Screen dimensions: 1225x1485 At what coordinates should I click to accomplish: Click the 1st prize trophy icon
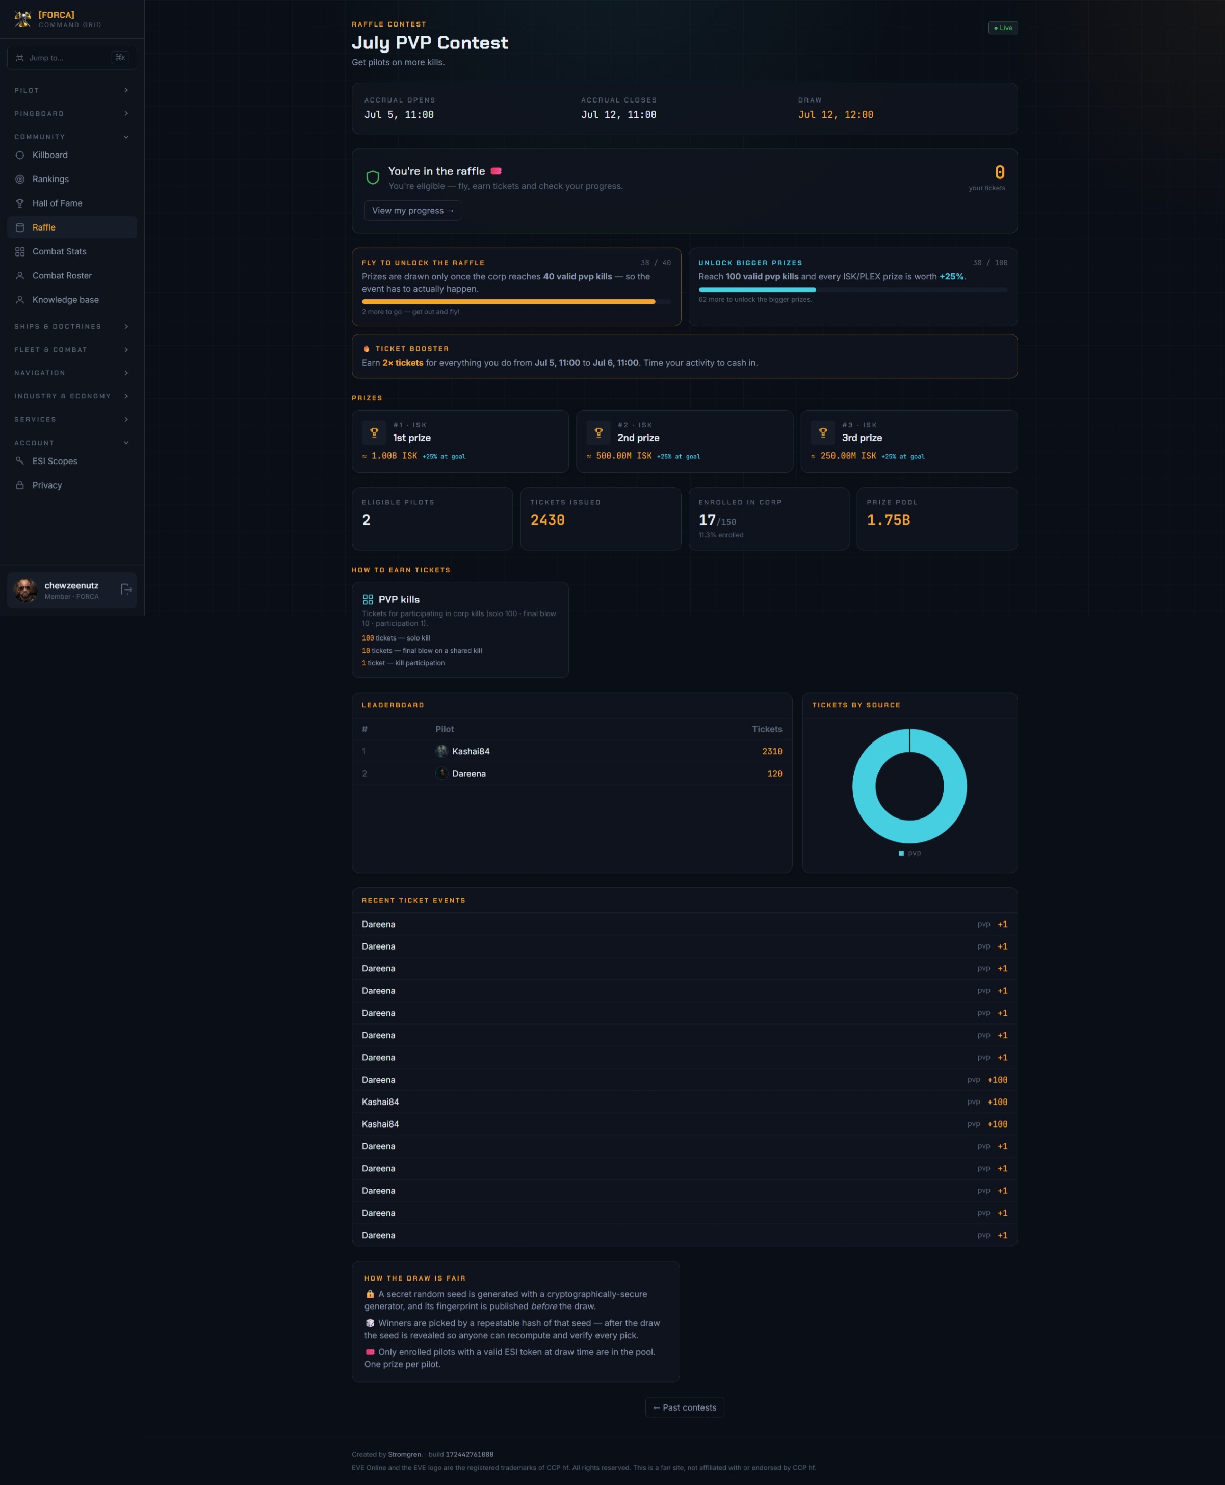point(374,432)
